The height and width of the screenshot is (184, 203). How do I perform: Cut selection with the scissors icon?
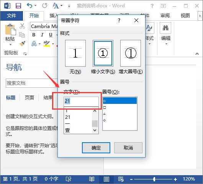22,26
